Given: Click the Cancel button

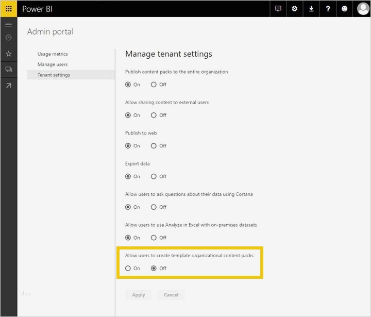Looking at the screenshot, I should [x=171, y=295].
